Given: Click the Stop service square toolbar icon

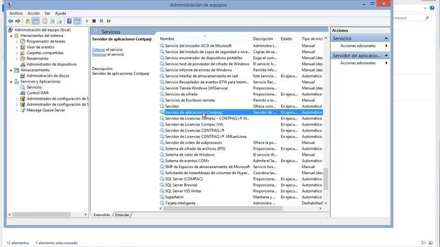Looking at the screenshot, I should tap(94, 21).
